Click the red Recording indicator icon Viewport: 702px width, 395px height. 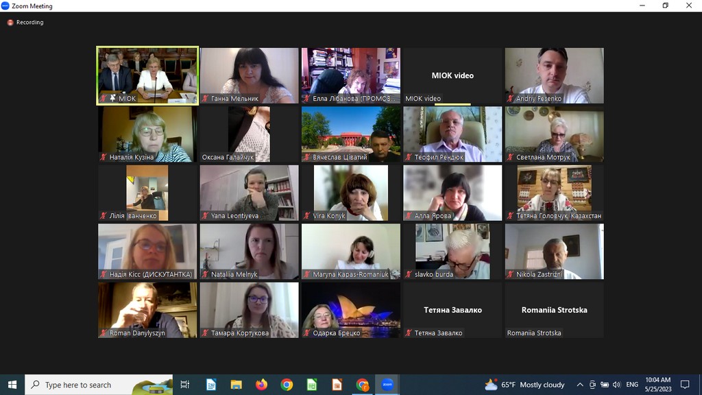coord(10,23)
